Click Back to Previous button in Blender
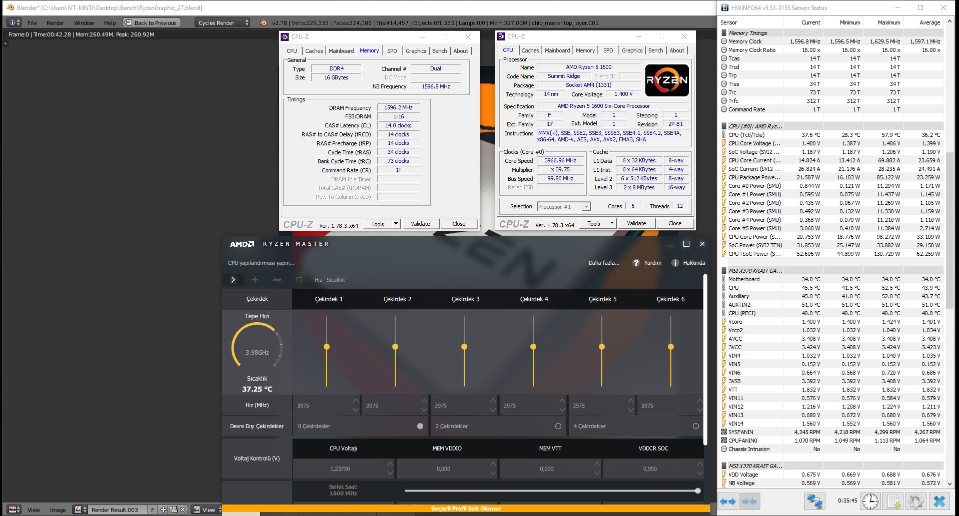 click(x=151, y=22)
